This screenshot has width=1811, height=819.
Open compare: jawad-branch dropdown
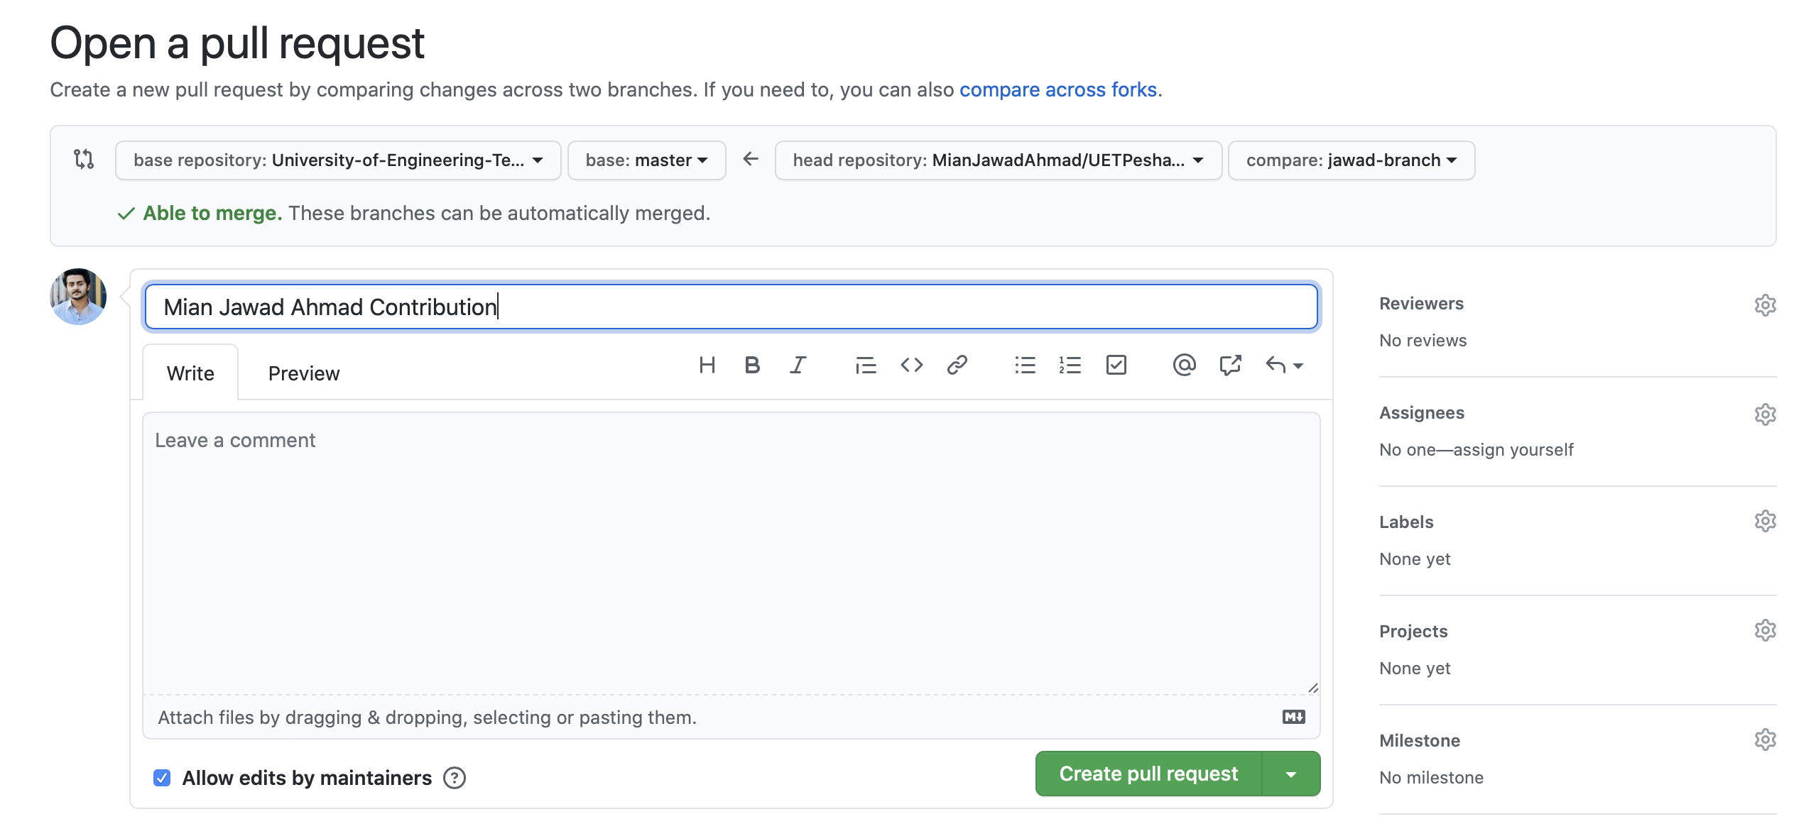click(x=1351, y=160)
